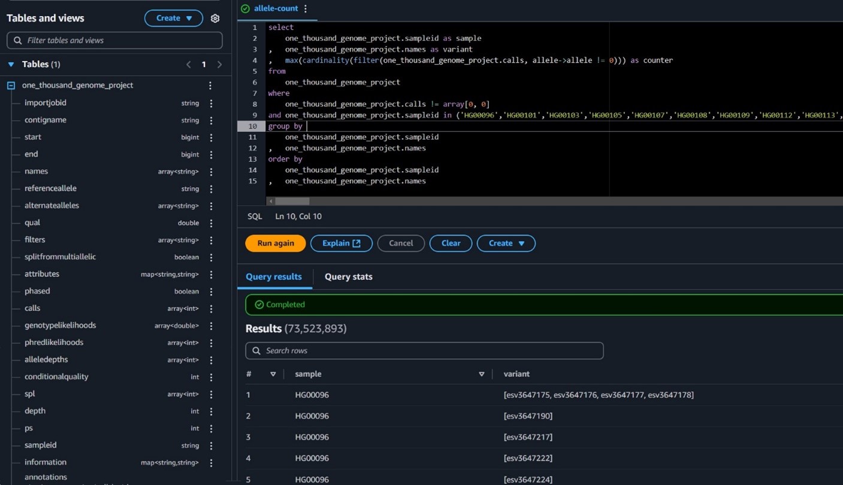The image size is (843, 485).
Task: Open options menu for the qual column
Action: pyautogui.click(x=211, y=222)
